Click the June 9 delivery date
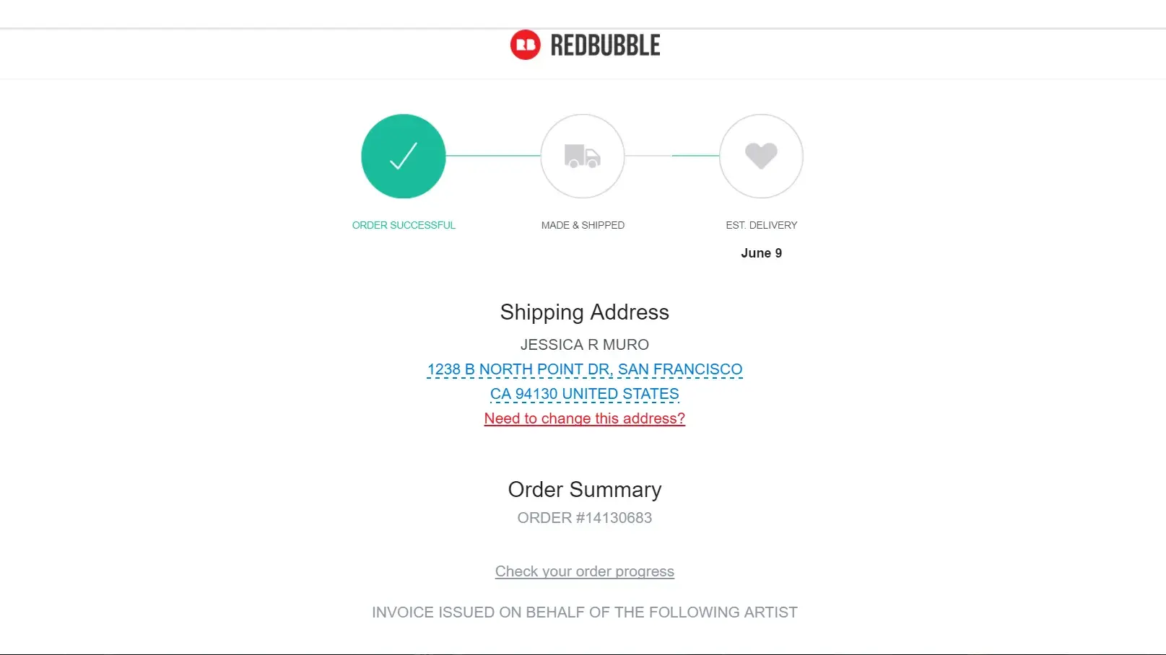Viewport: 1166px width, 655px height. pyautogui.click(x=761, y=253)
